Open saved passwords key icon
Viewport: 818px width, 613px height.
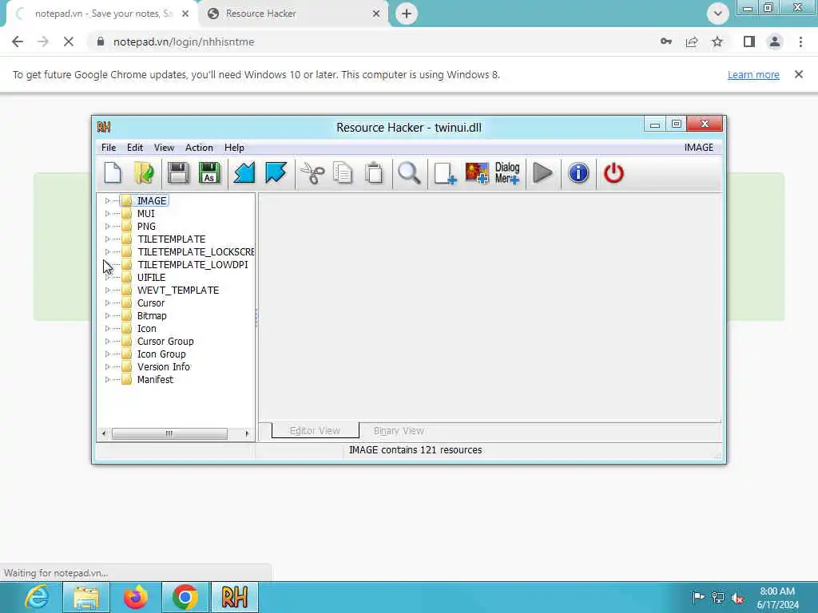[666, 42]
